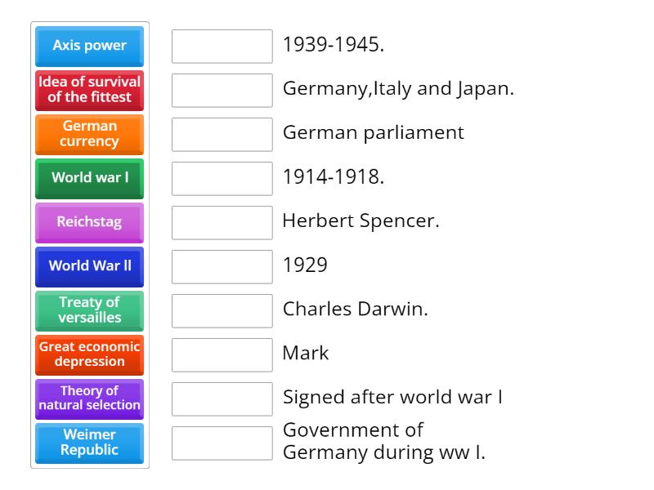Click the World War II tile
This screenshot has height=490, width=654.
pos(89,266)
